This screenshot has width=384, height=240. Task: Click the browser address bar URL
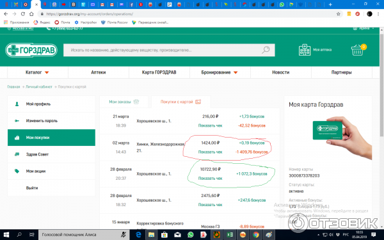(x=90, y=14)
